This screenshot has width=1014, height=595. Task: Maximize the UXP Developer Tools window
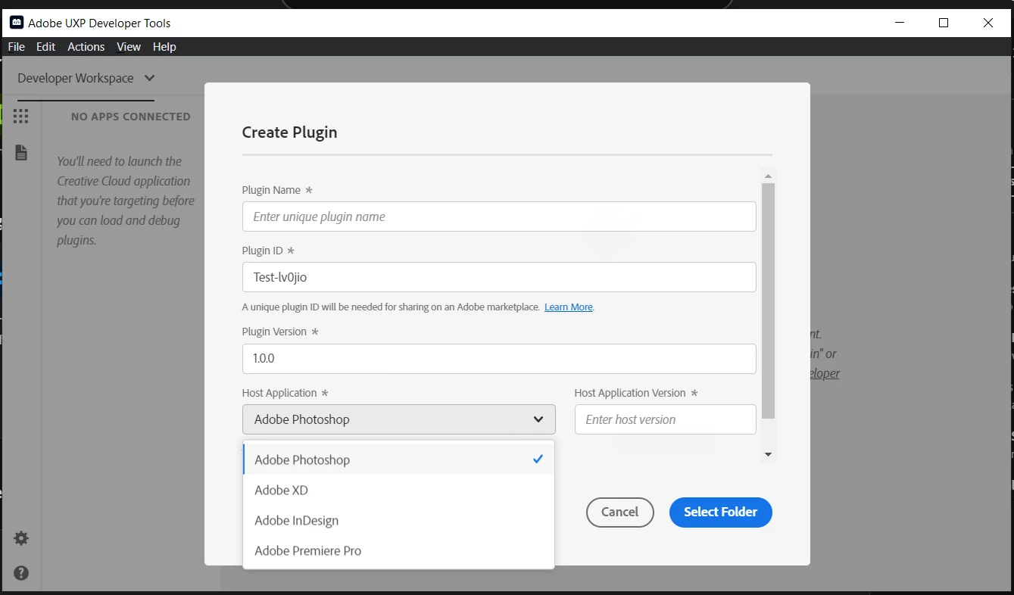(944, 23)
